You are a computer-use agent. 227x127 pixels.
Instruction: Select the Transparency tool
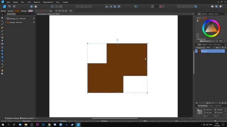click(x=2, y=41)
